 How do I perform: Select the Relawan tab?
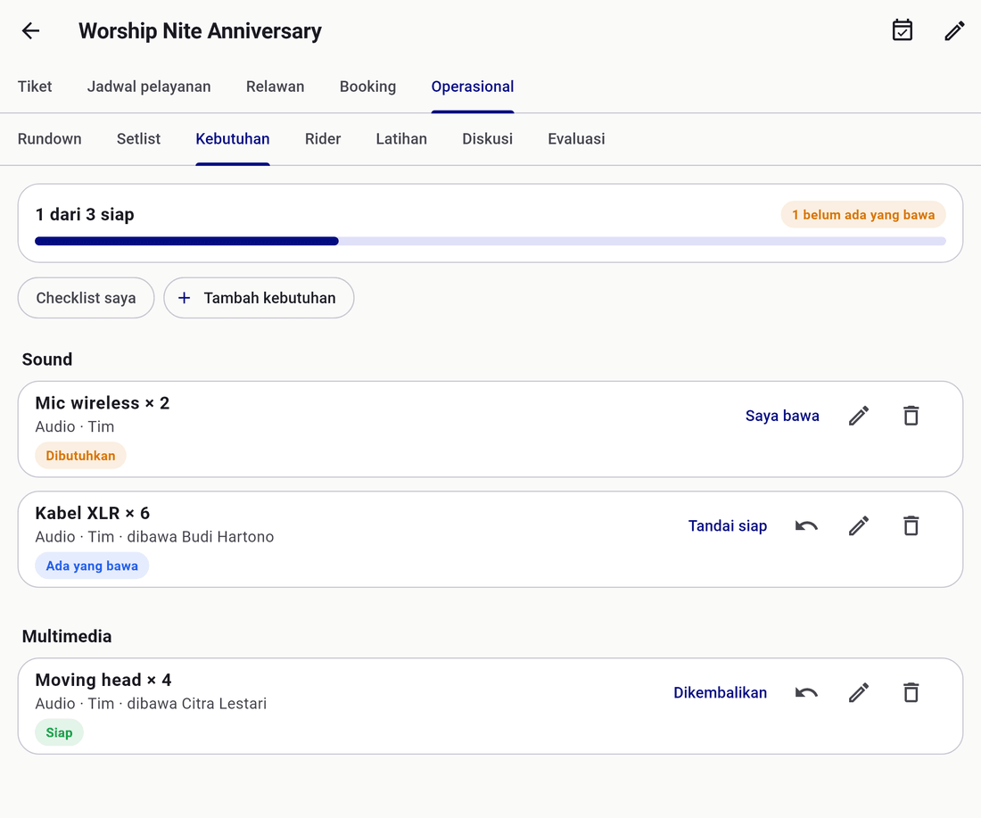tap(276, 87)
